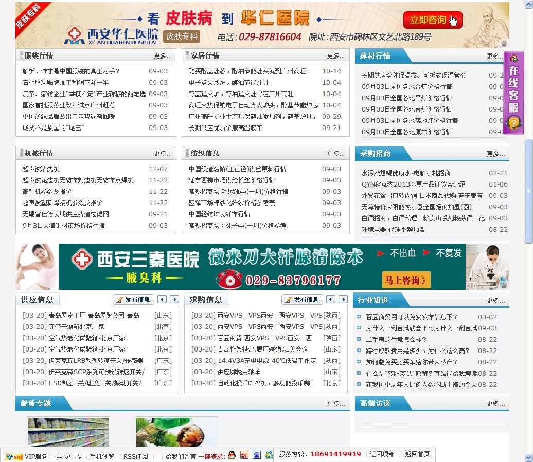Open article 解析：谁才是中国服装的真正对手？
This screenshot has width=533, height=462.
pos(71,71)
